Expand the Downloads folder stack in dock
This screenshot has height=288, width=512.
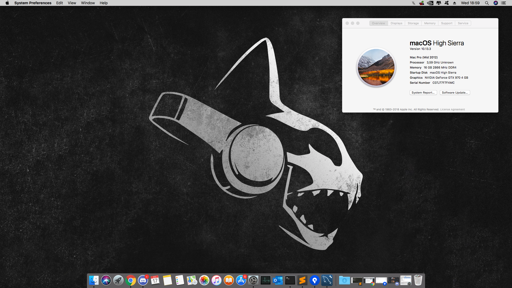(344, 280)
